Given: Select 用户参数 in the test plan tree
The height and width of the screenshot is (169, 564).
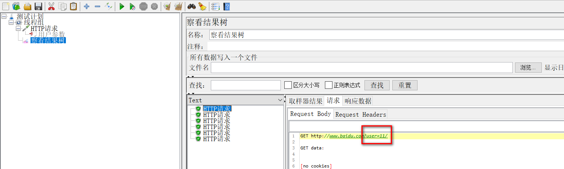Looking at the screenshot, I should pyautogui.click(x=52, y=35).
